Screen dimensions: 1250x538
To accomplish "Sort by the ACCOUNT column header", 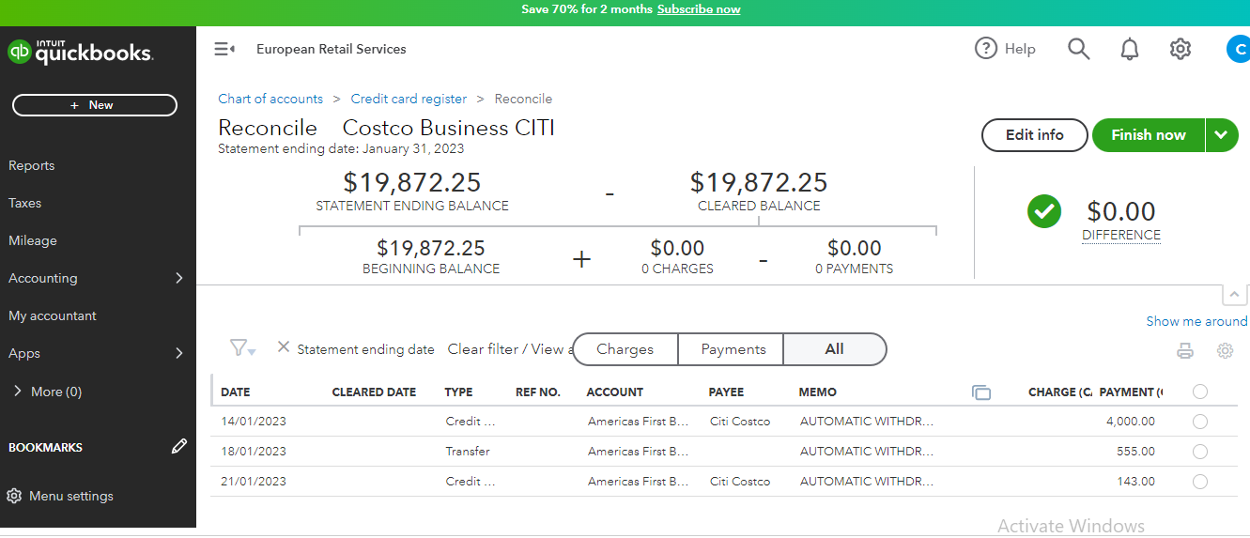I will tap(615, 392).
